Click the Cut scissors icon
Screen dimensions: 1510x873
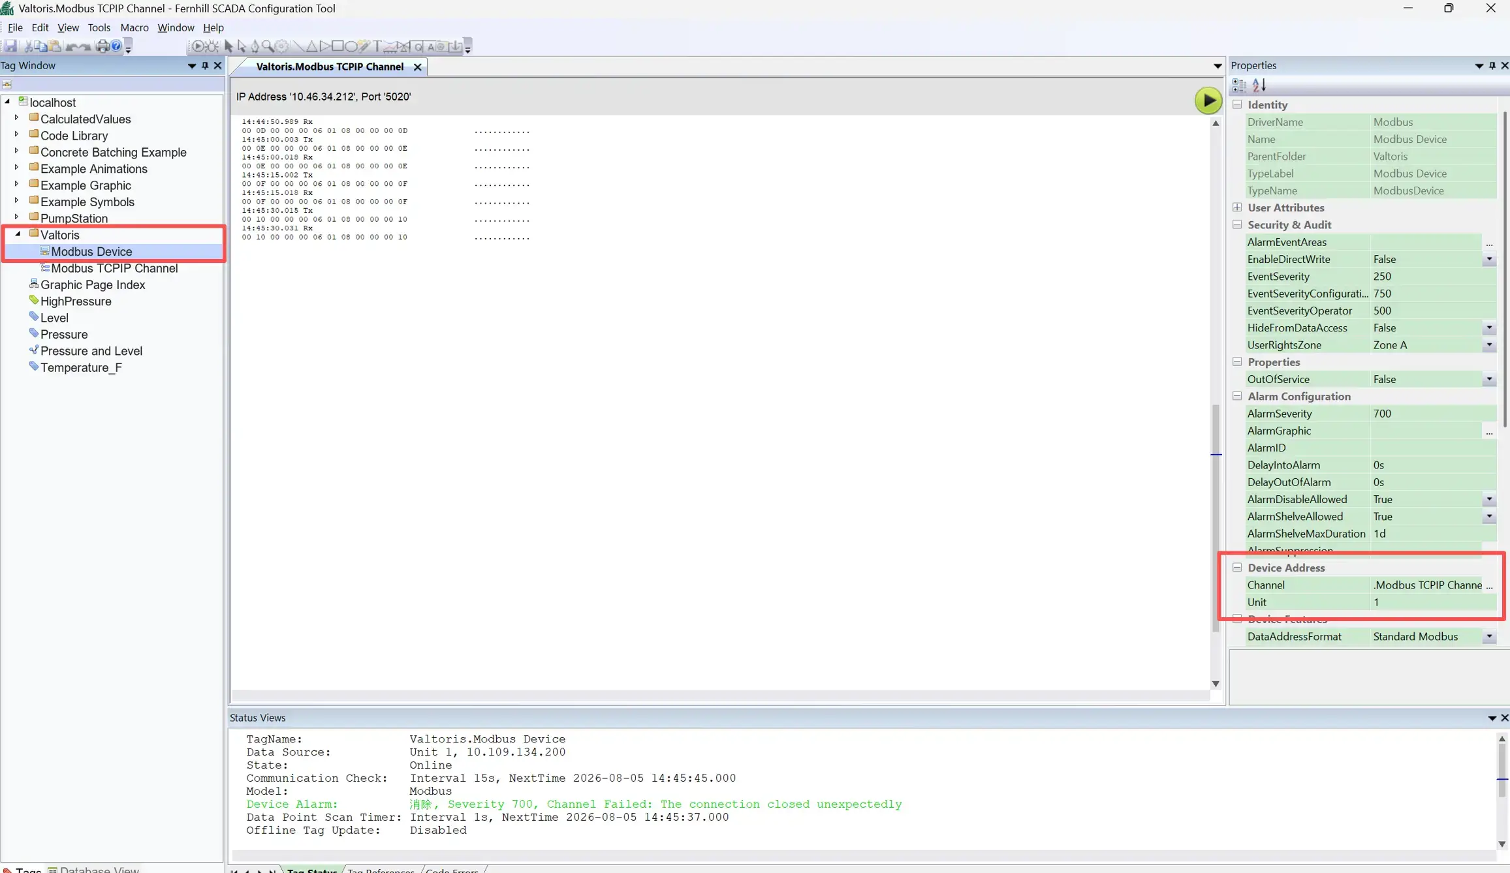pyautogui.click(x=28, y=46)
